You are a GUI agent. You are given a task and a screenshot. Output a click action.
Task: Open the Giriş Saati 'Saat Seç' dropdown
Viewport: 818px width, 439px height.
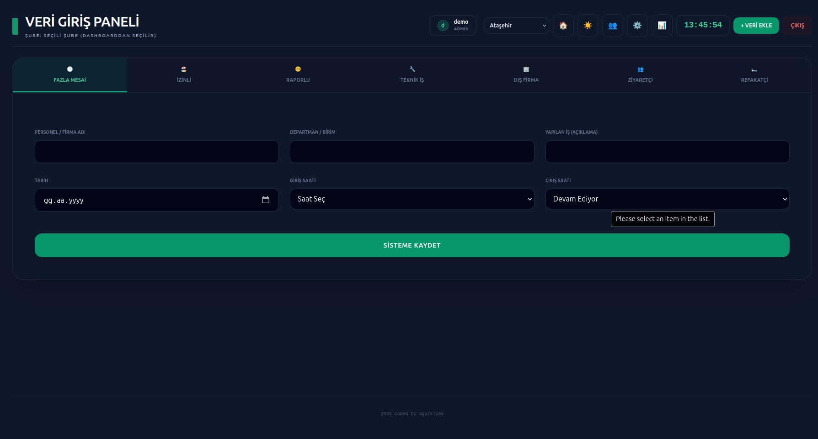pyautogui.click(x=412, y=199)
